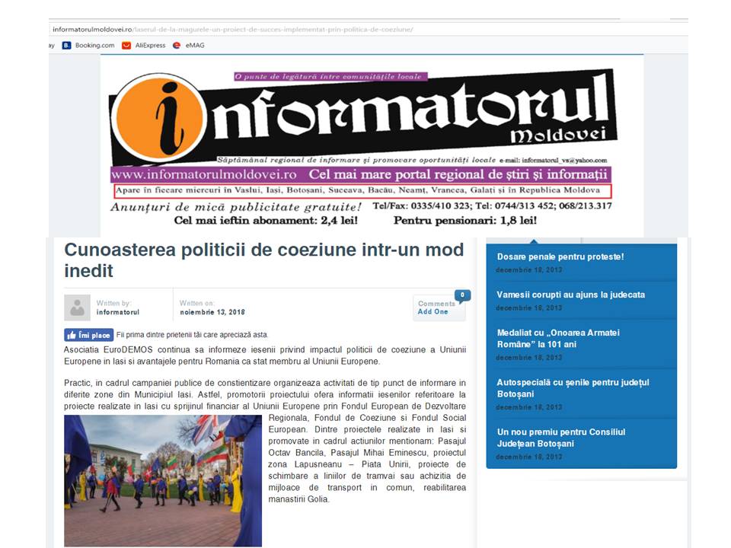This screenshot has width=731, height=548.
Task: Open the eMAG bookmark icon
Action: click(x=176, y=45)
